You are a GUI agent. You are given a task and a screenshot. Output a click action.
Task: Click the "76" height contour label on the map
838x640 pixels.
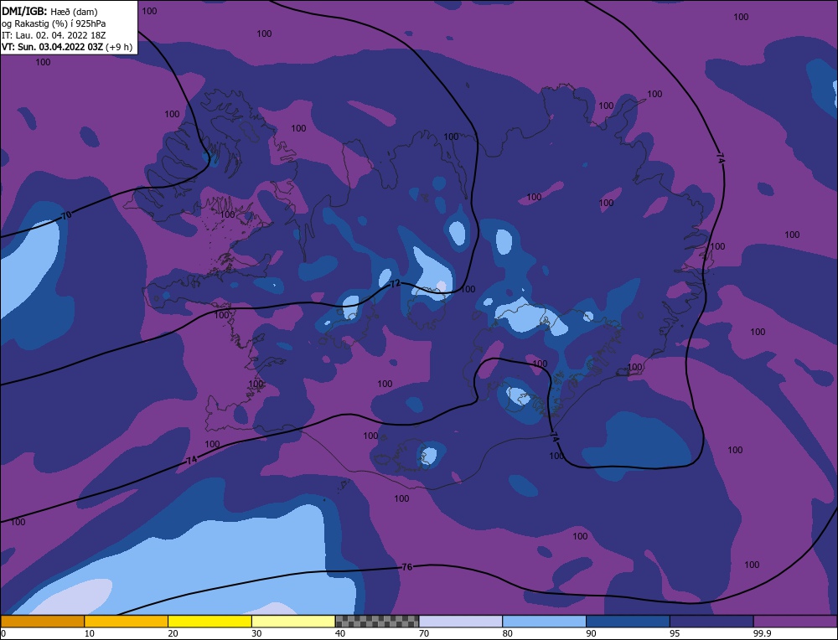(x=406, y=567)
